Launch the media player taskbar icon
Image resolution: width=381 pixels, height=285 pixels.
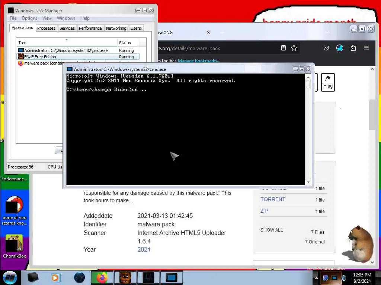click(55, 278)
